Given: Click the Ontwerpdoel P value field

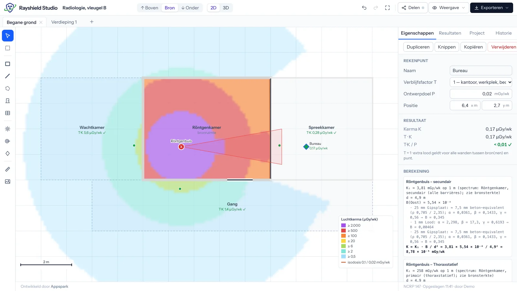Looking at the screenshot, I should point(481,94).
